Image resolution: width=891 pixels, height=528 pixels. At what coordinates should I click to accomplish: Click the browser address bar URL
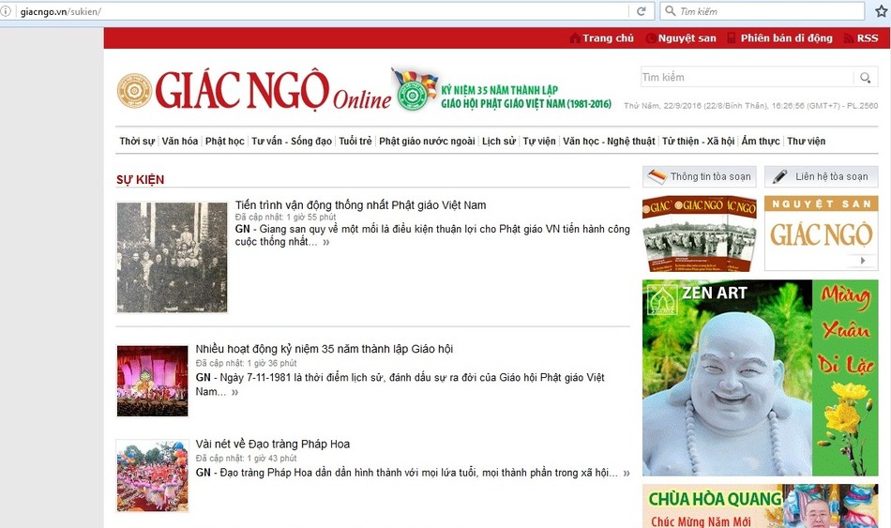[61, 11]
